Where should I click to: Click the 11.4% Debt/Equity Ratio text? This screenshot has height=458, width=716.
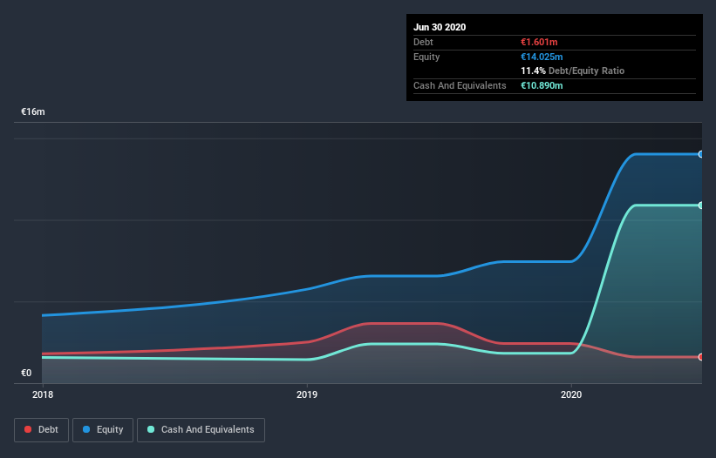573,71
